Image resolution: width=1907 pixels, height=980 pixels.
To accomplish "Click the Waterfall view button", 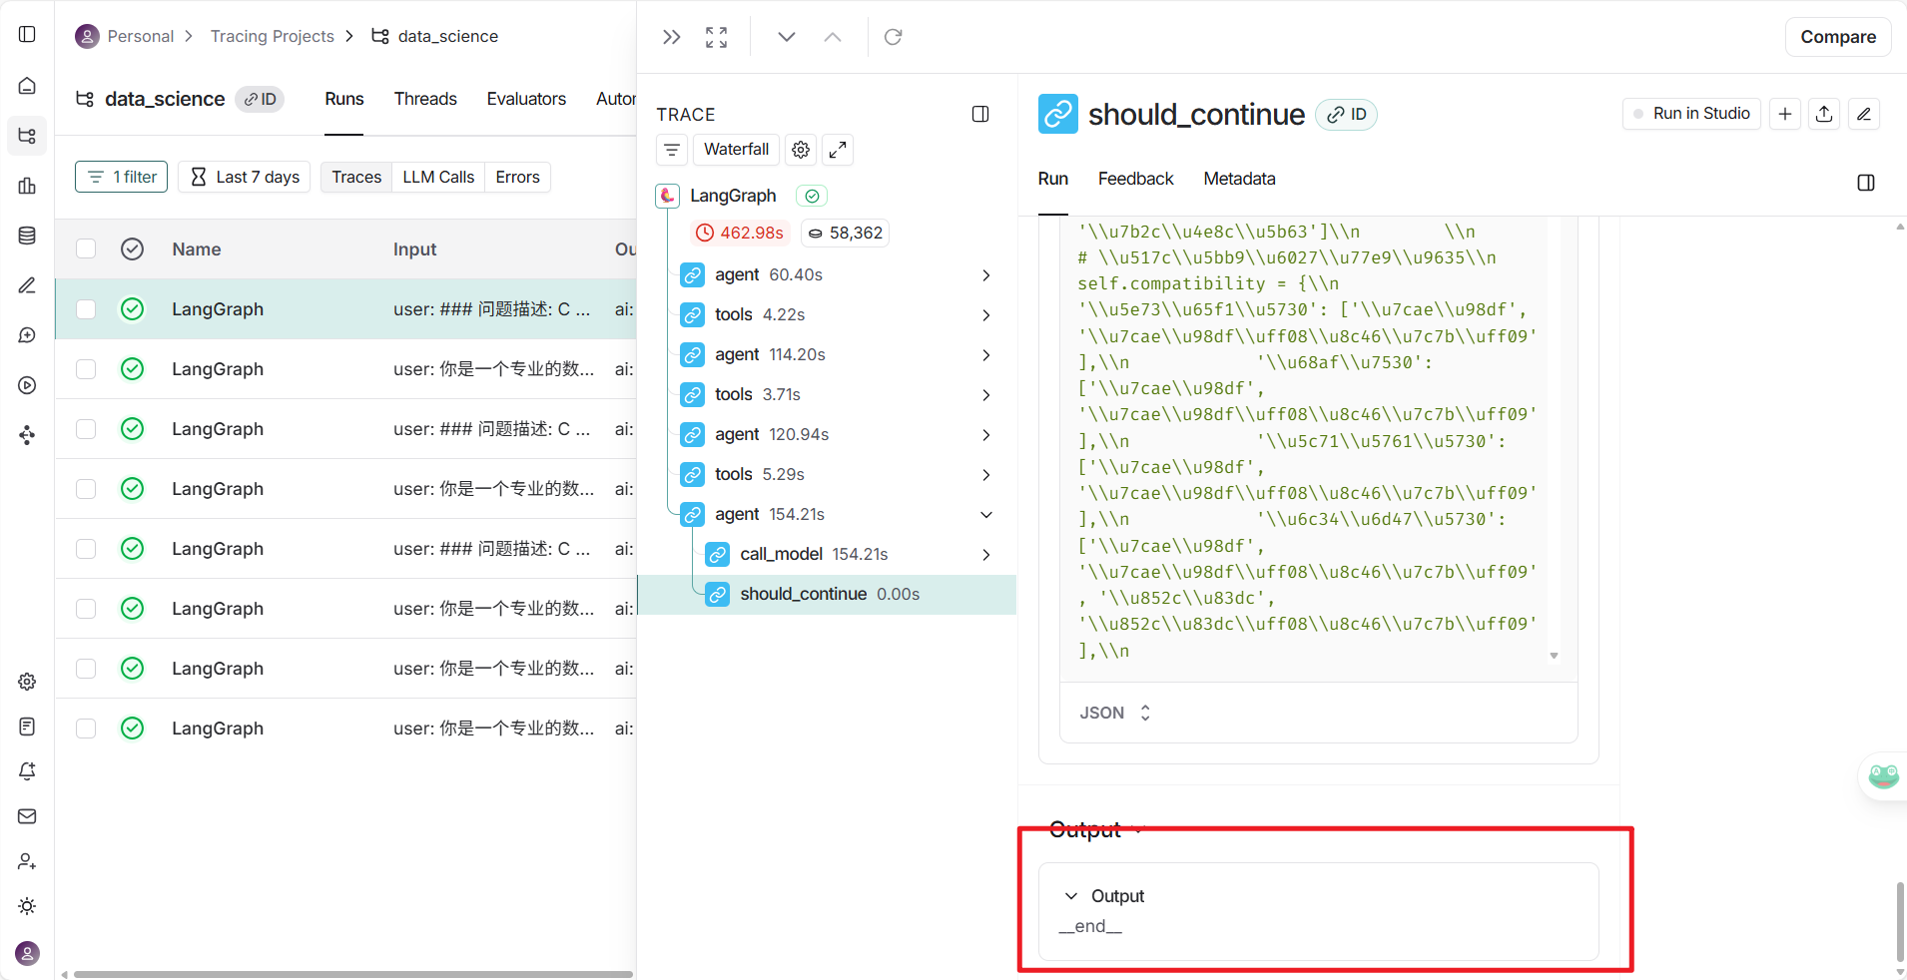I will pyautogui.click(x=736, y=150).
